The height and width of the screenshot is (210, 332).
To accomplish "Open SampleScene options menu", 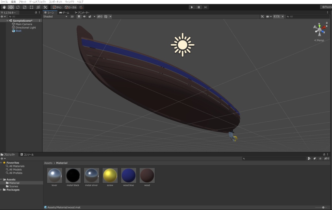I will coord(40,21).
